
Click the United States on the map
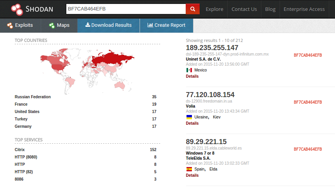point(58,67)
